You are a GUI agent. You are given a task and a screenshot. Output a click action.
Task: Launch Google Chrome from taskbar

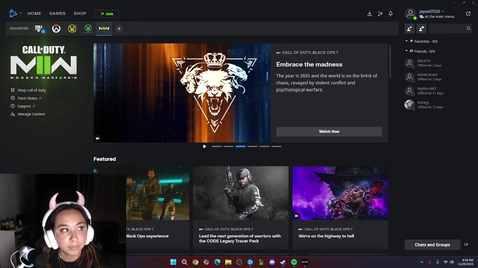[195, 262]
